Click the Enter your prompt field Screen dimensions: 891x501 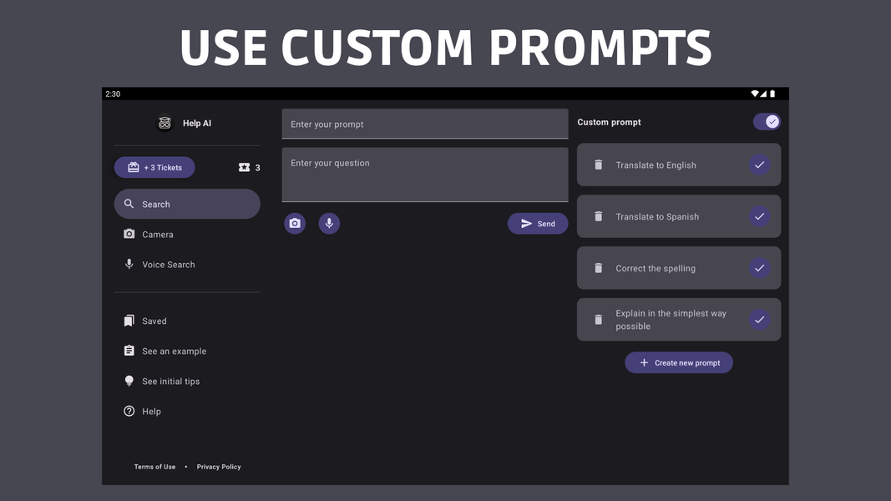point(424,124)
